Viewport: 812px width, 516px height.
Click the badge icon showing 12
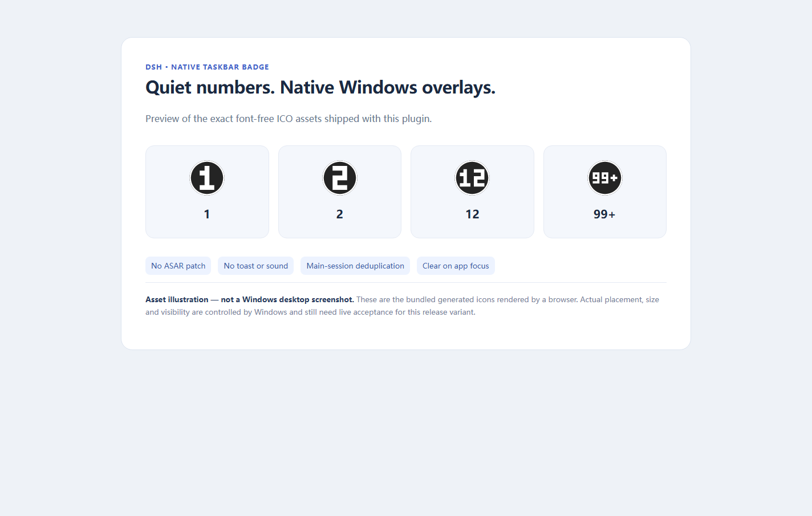(472, 178)
